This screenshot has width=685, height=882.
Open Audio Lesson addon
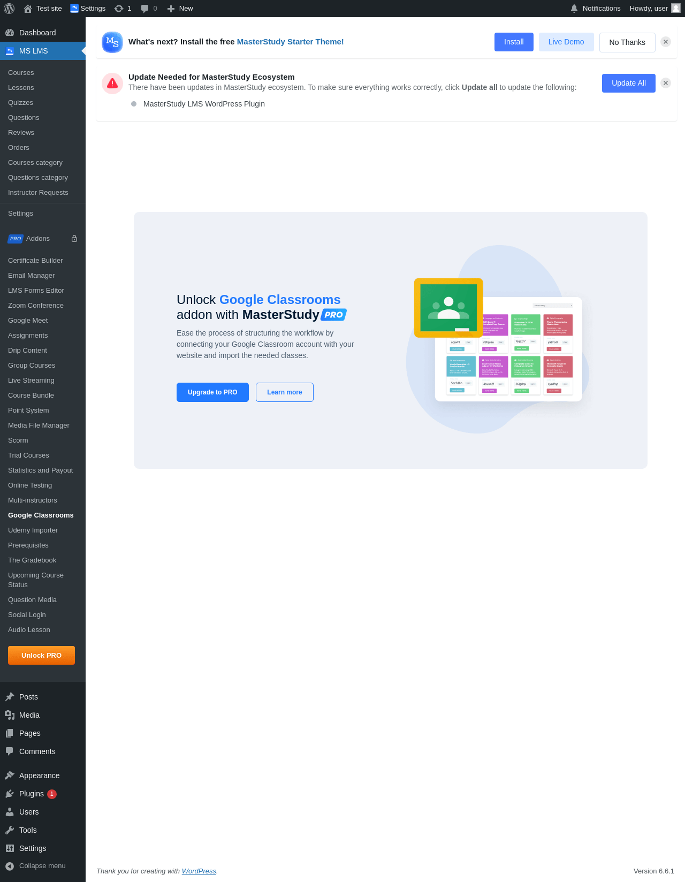[29, 630]
